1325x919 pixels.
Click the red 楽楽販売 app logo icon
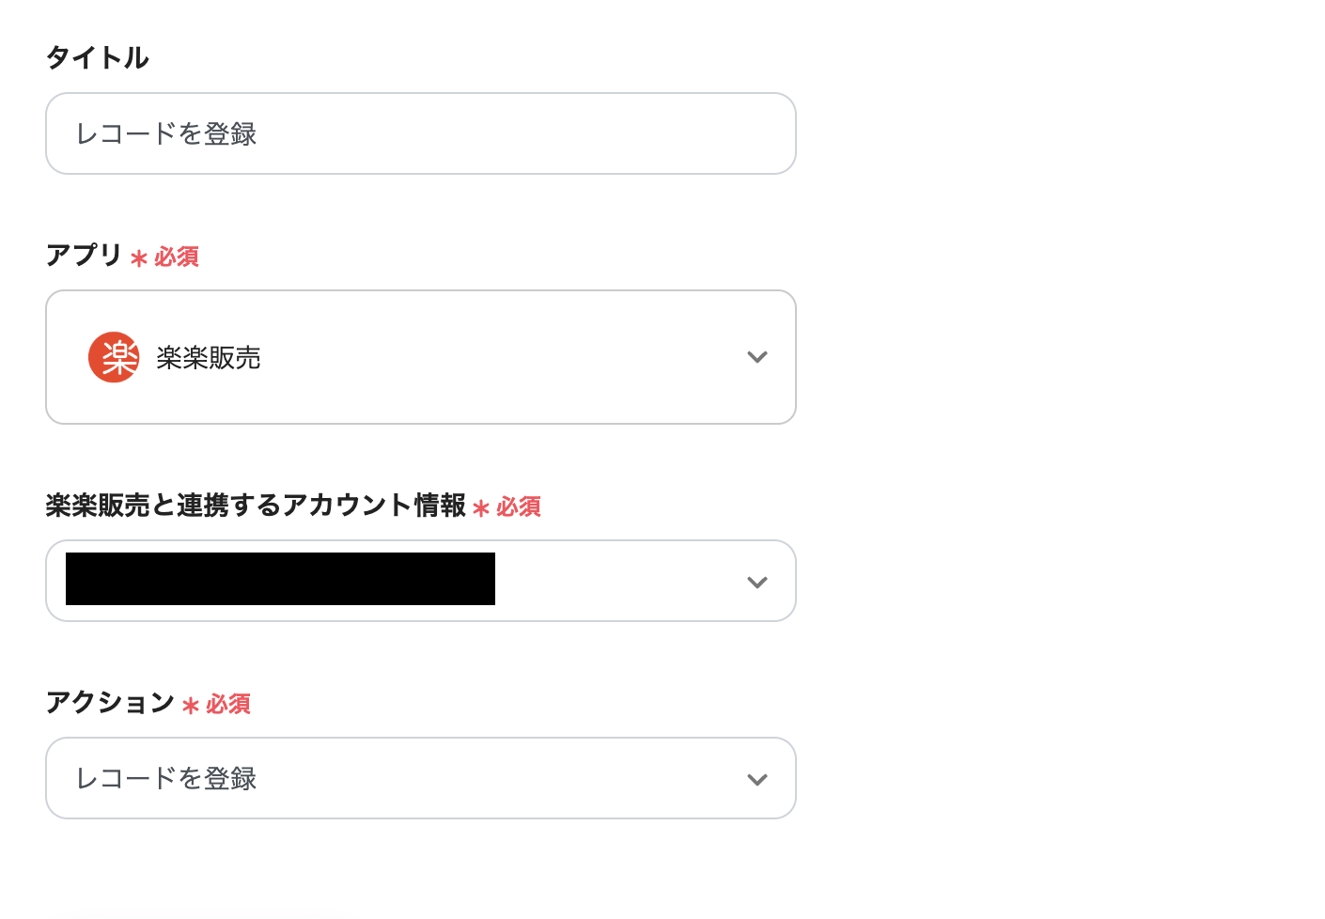114,357
